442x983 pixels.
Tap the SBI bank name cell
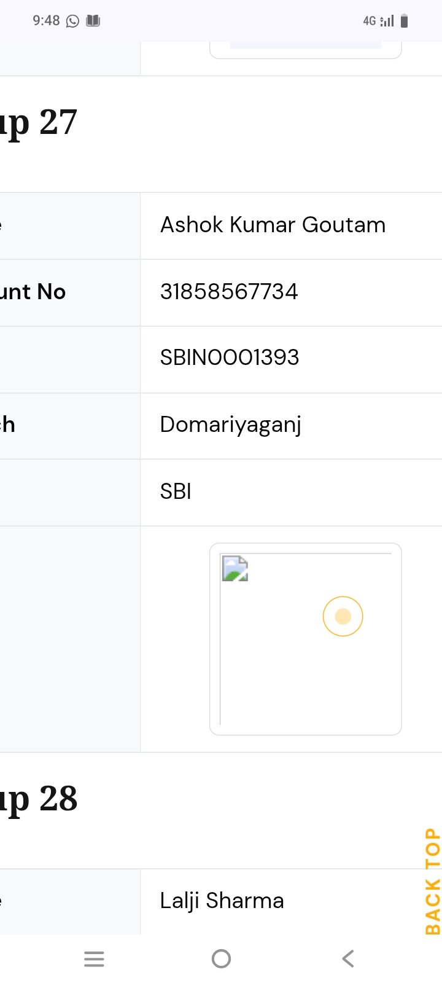(x=176, y=491)
